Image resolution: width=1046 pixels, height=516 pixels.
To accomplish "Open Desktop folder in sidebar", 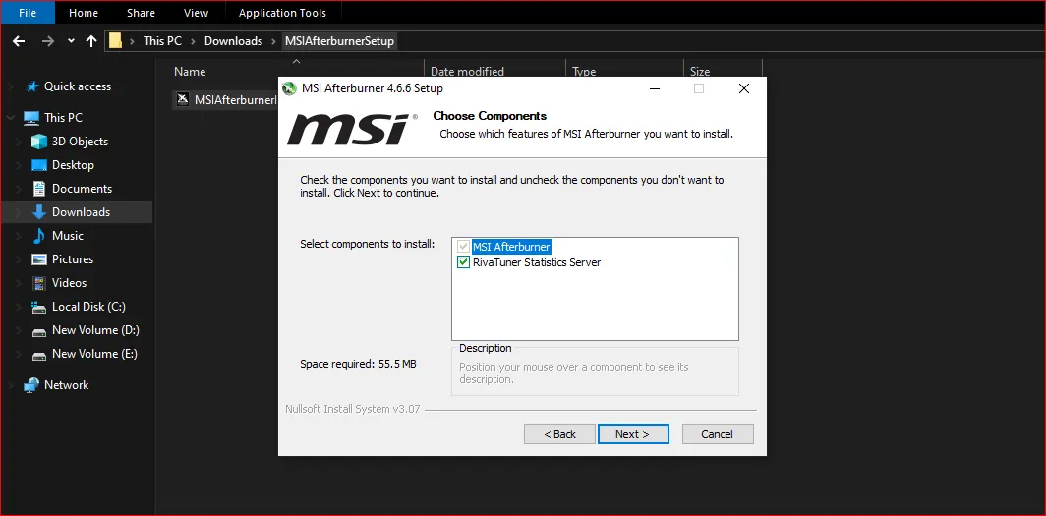I will click(x=74, y=165).
